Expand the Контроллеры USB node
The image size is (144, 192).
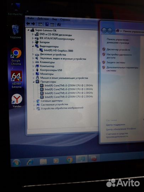coord(33,70)
